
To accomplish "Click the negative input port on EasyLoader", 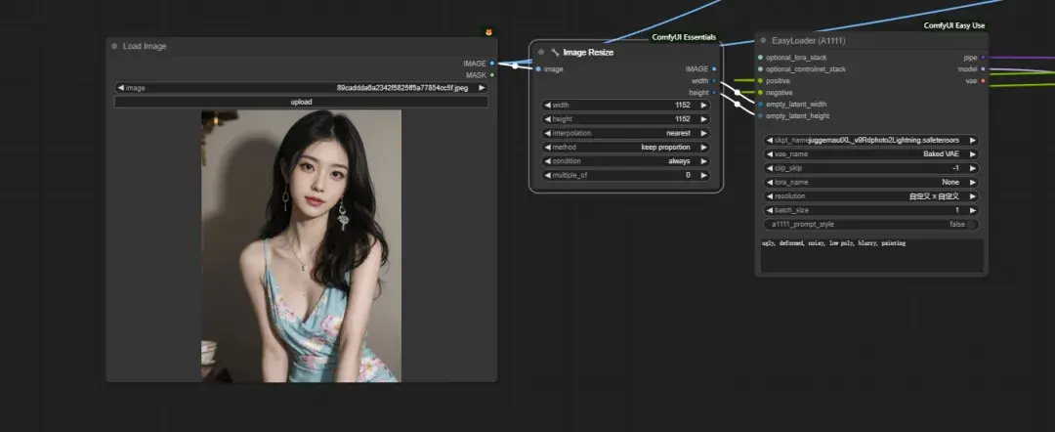I will (x=760, y=92).
